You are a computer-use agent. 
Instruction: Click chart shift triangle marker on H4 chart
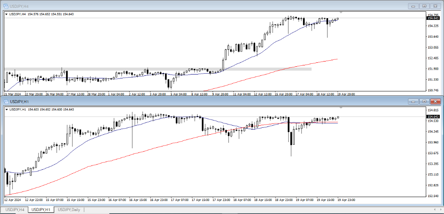[341, 12]
